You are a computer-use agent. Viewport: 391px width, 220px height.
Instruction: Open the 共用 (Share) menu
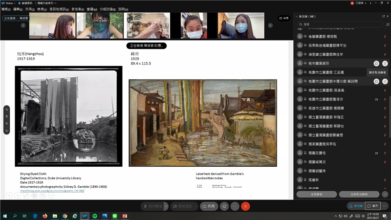coord(30,9)
